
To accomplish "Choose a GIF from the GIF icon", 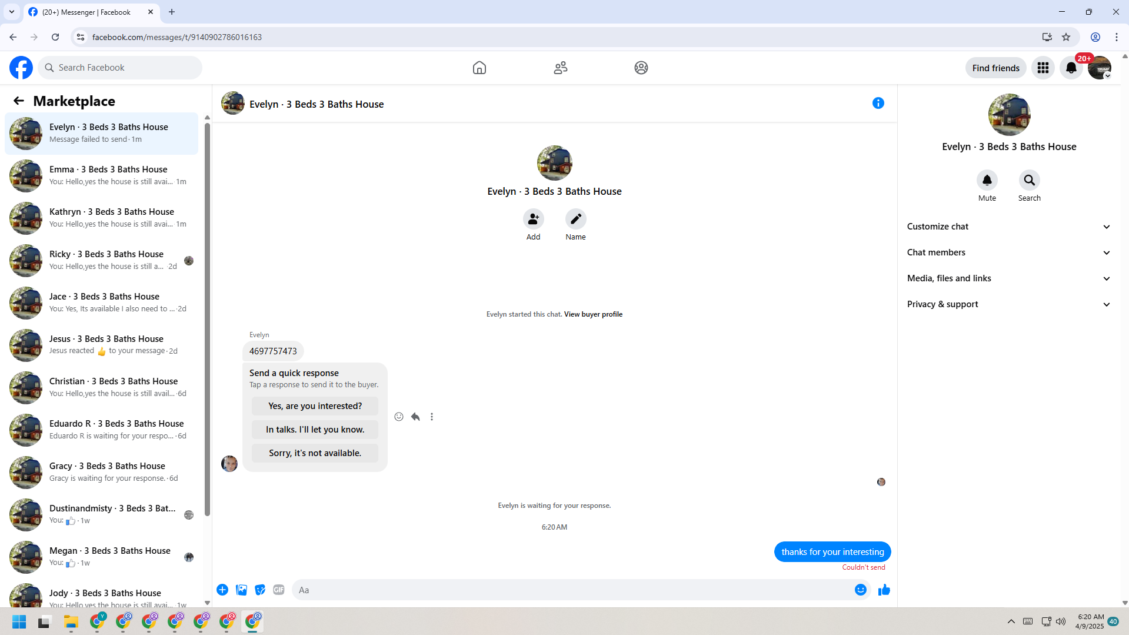I will coord(279,590).
